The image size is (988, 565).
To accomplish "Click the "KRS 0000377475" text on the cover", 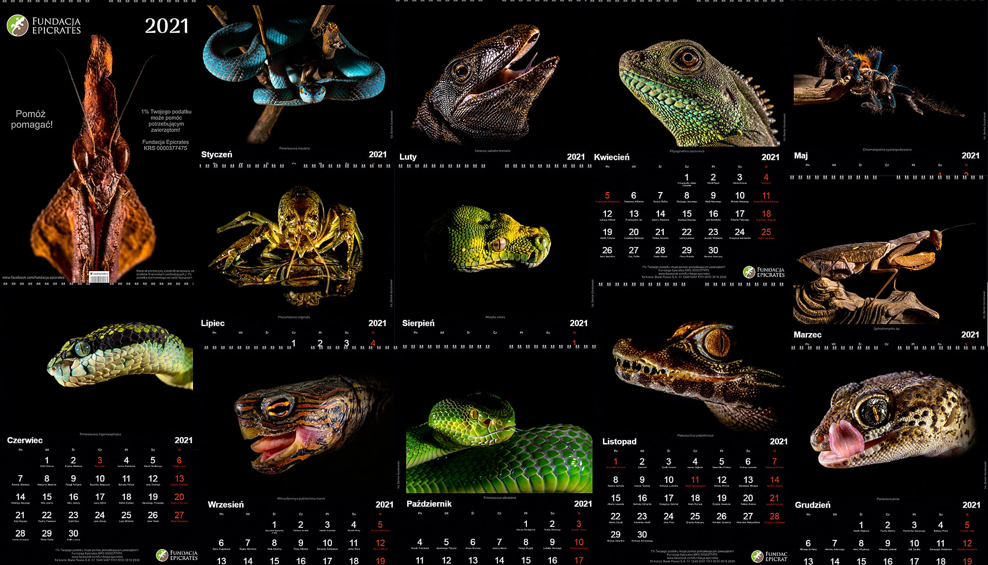I will point(165,148).
